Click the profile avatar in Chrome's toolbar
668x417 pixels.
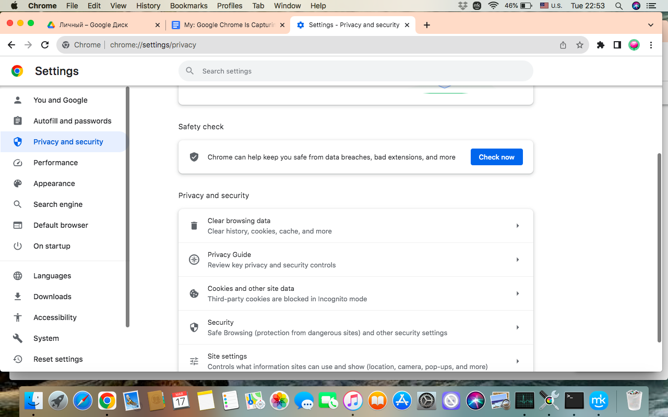[634, 45]
